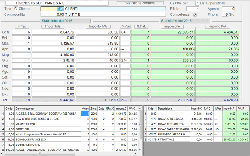The width and height of the screenshot is (250, 156).
Task: Click 2015 total imponibile 23.085,46
Action: [x=173, y=100]
